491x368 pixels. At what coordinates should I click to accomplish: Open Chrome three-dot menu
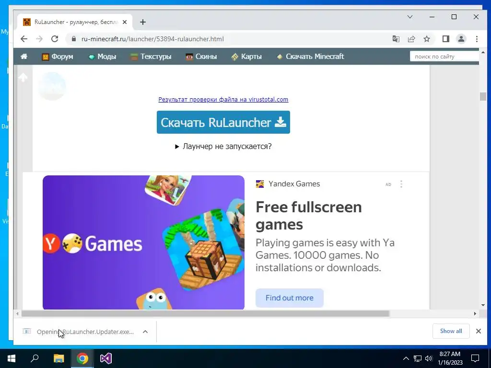pyautogui.click(x=477, y=39)
